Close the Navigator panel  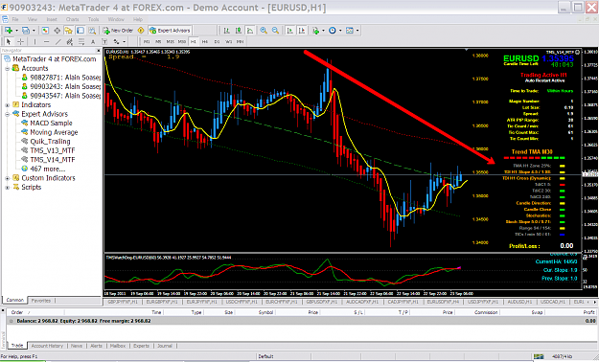(x=98, y=51)
